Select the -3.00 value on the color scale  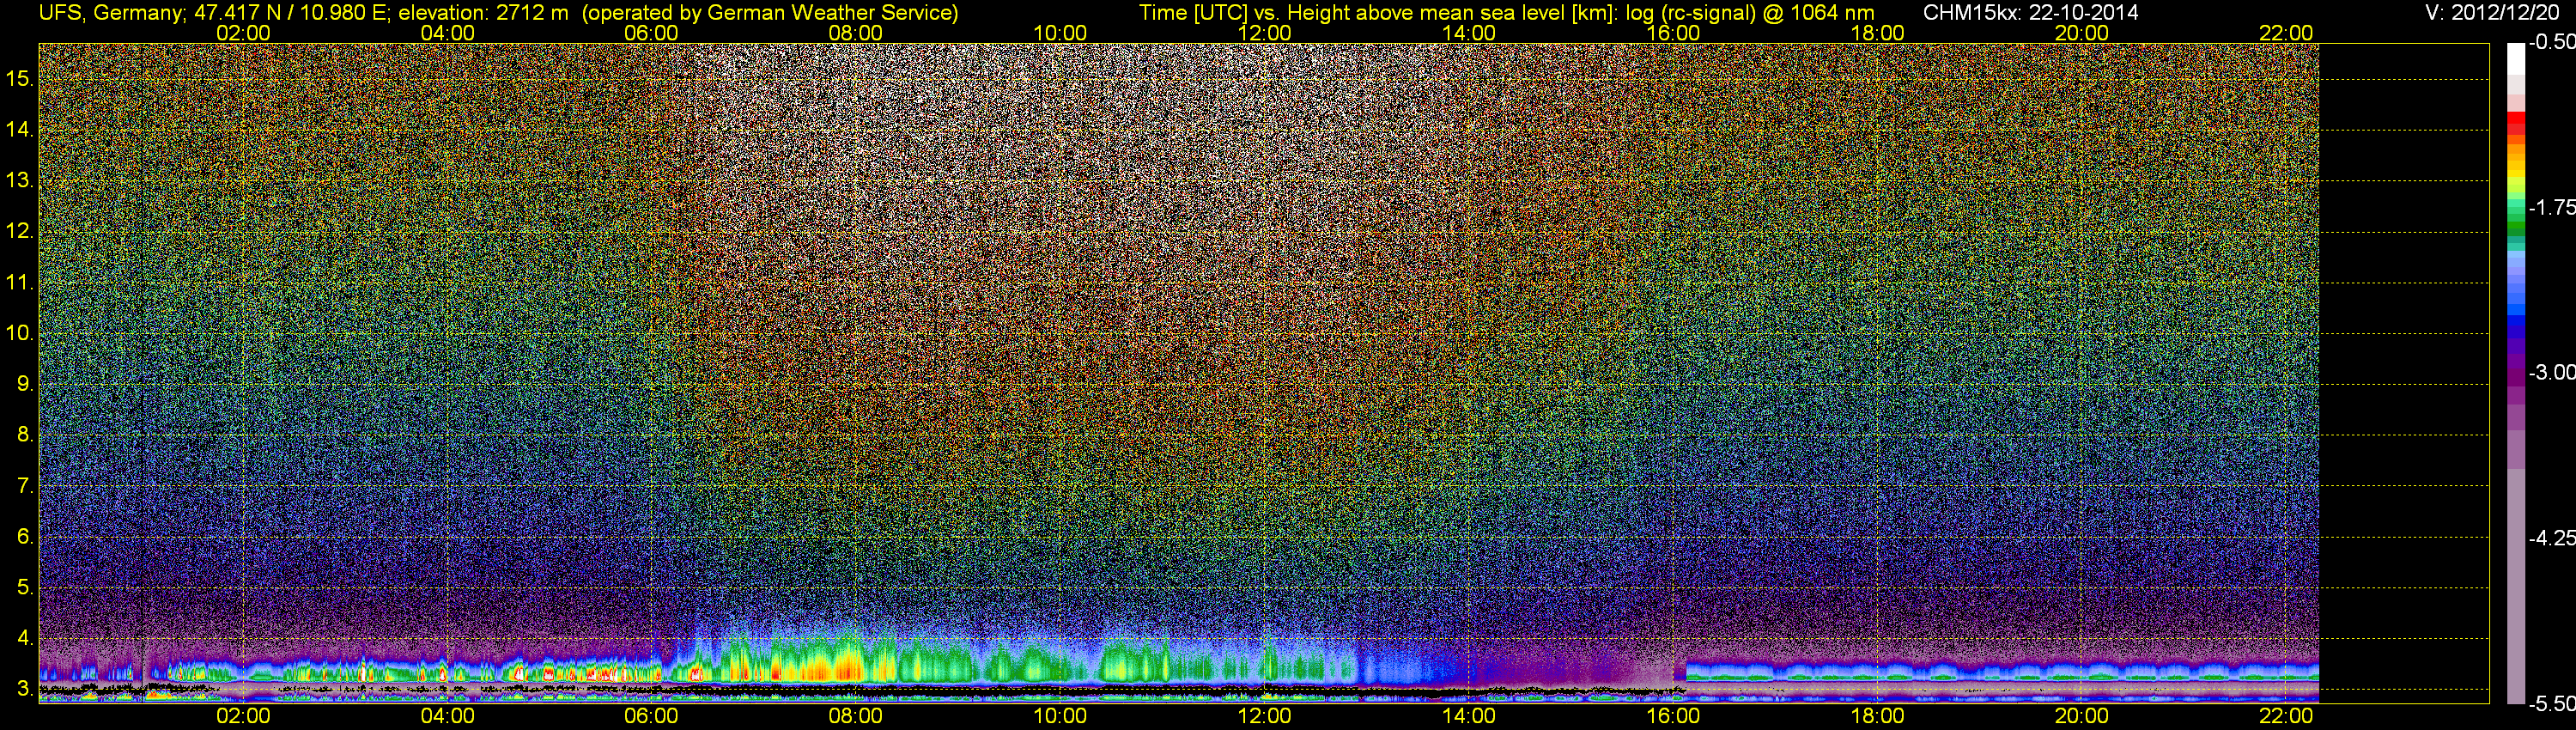tap(2551, 372)
